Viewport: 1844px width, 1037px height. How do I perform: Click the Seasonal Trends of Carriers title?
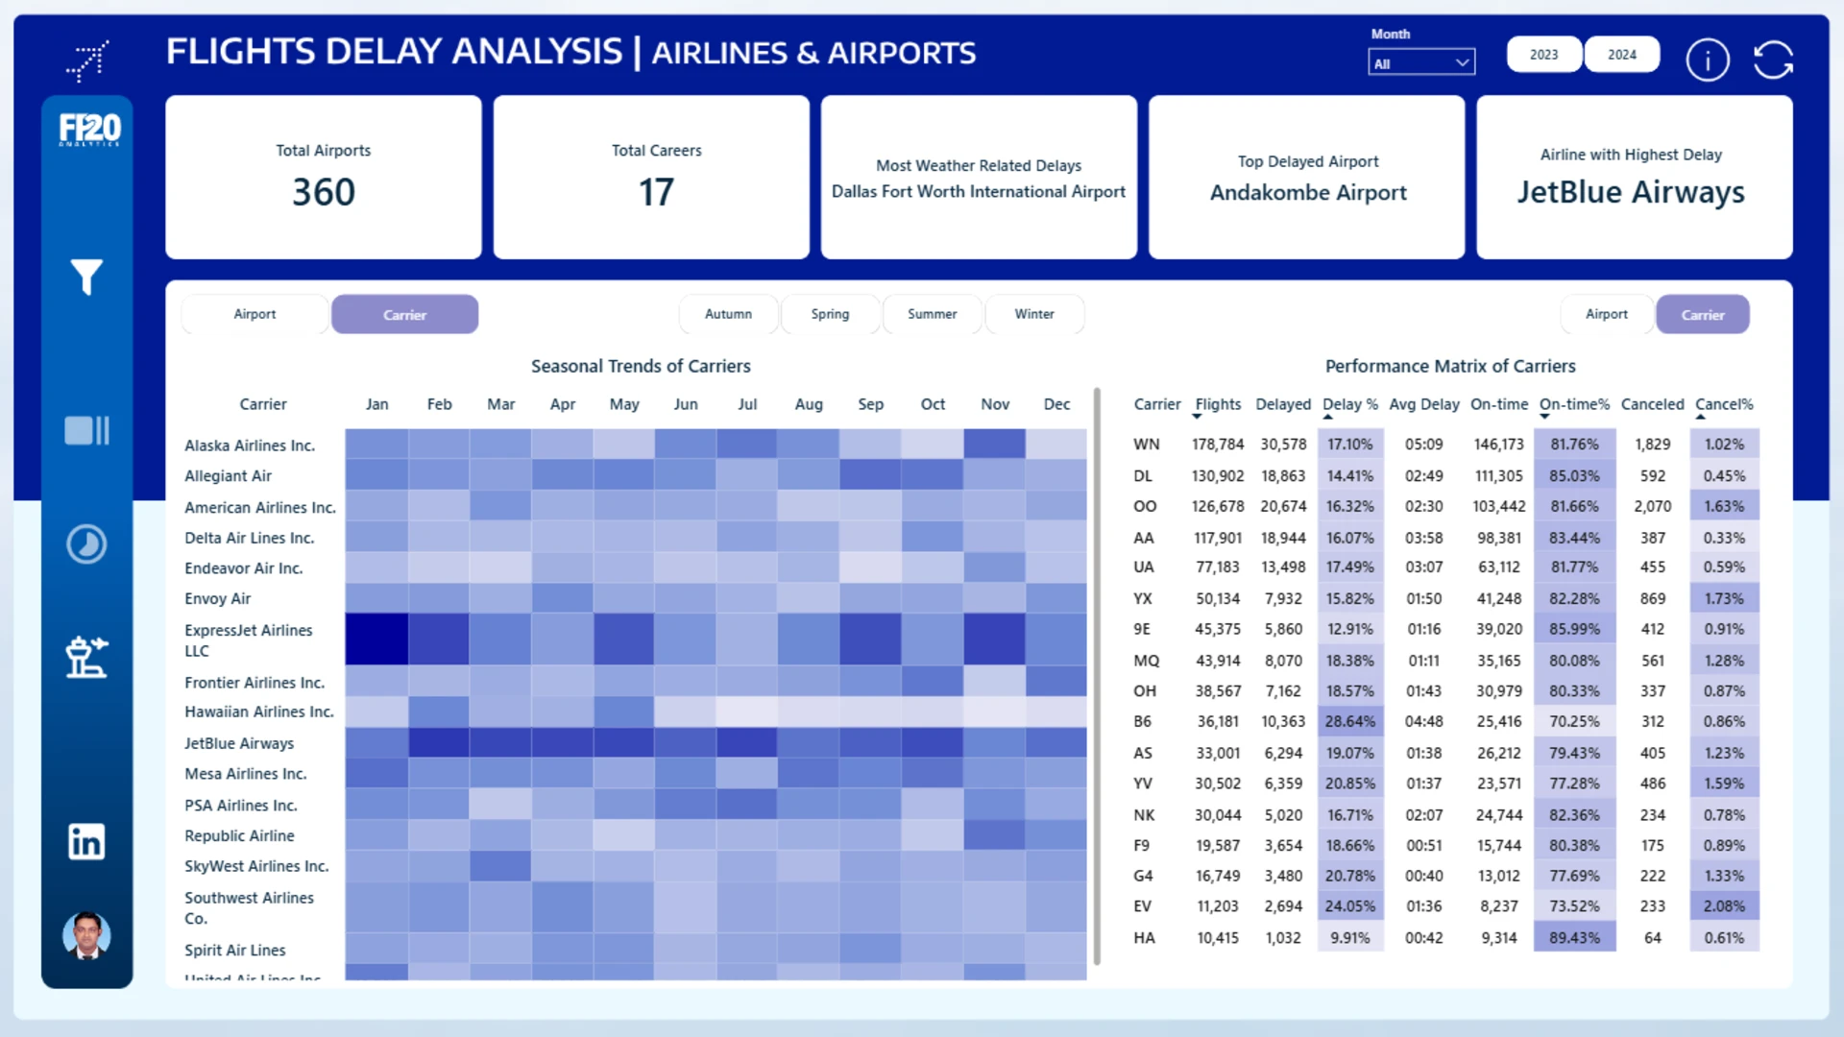click(641, 366)
